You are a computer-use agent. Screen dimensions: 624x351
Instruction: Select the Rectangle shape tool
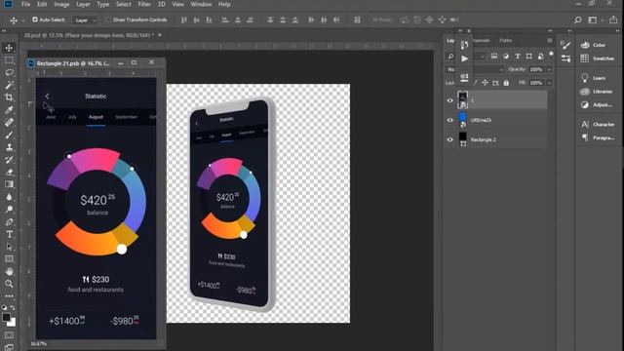coord(9,259)
